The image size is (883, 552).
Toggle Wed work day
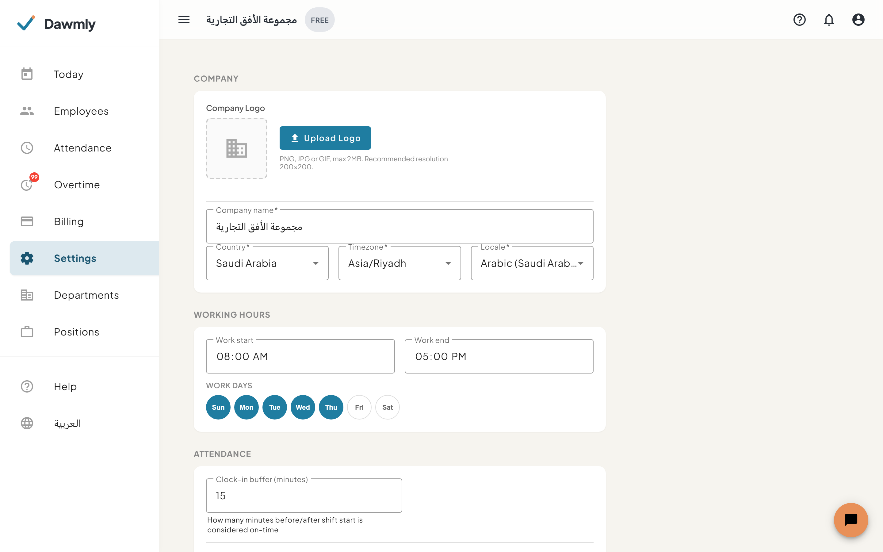303,407
